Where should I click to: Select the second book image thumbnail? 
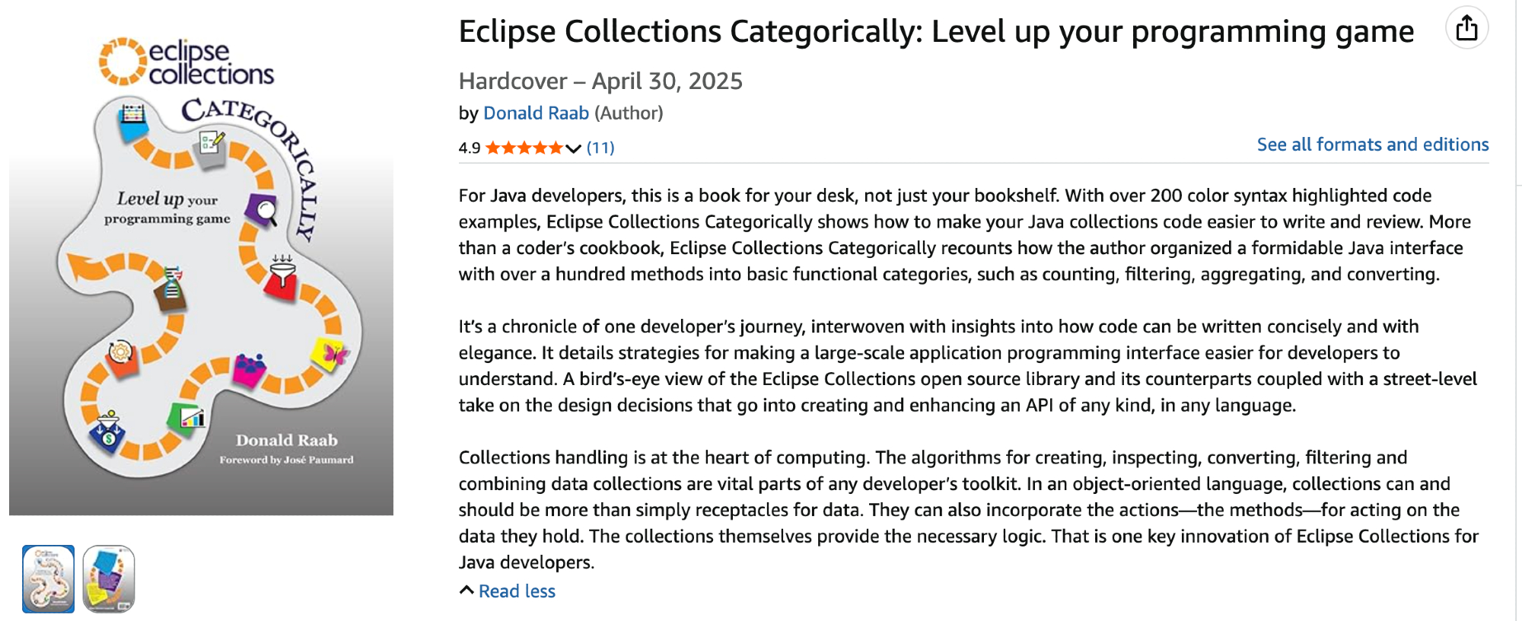pos(109,578)
